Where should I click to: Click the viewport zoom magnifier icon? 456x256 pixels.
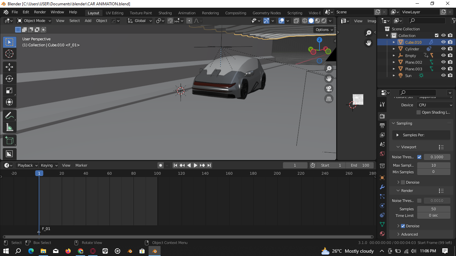(329, 69)
